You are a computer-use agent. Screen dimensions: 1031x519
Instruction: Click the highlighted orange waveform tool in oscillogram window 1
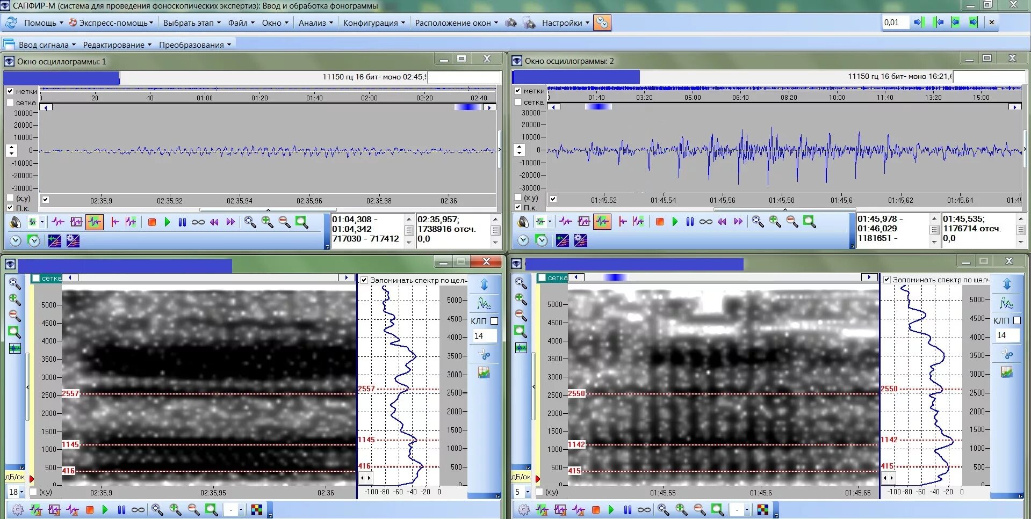click(x=95, y=222)
